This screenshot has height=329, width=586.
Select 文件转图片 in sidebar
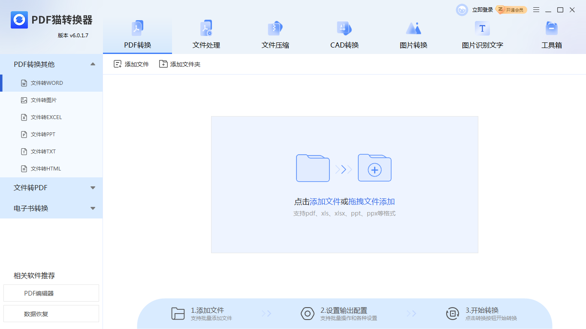pyautogui.click(x=51, y=100)
